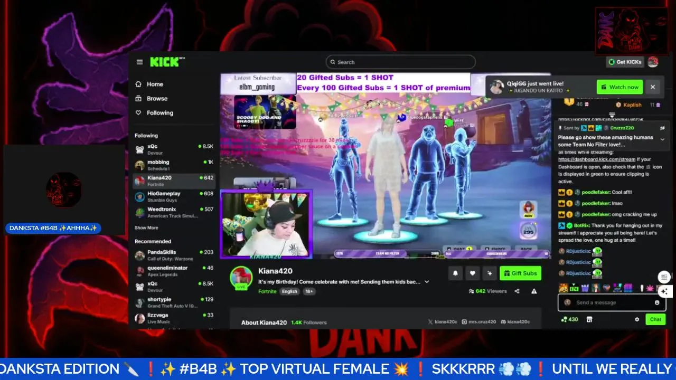Open lizzvega Live Music channel

(x=174, y=318)
